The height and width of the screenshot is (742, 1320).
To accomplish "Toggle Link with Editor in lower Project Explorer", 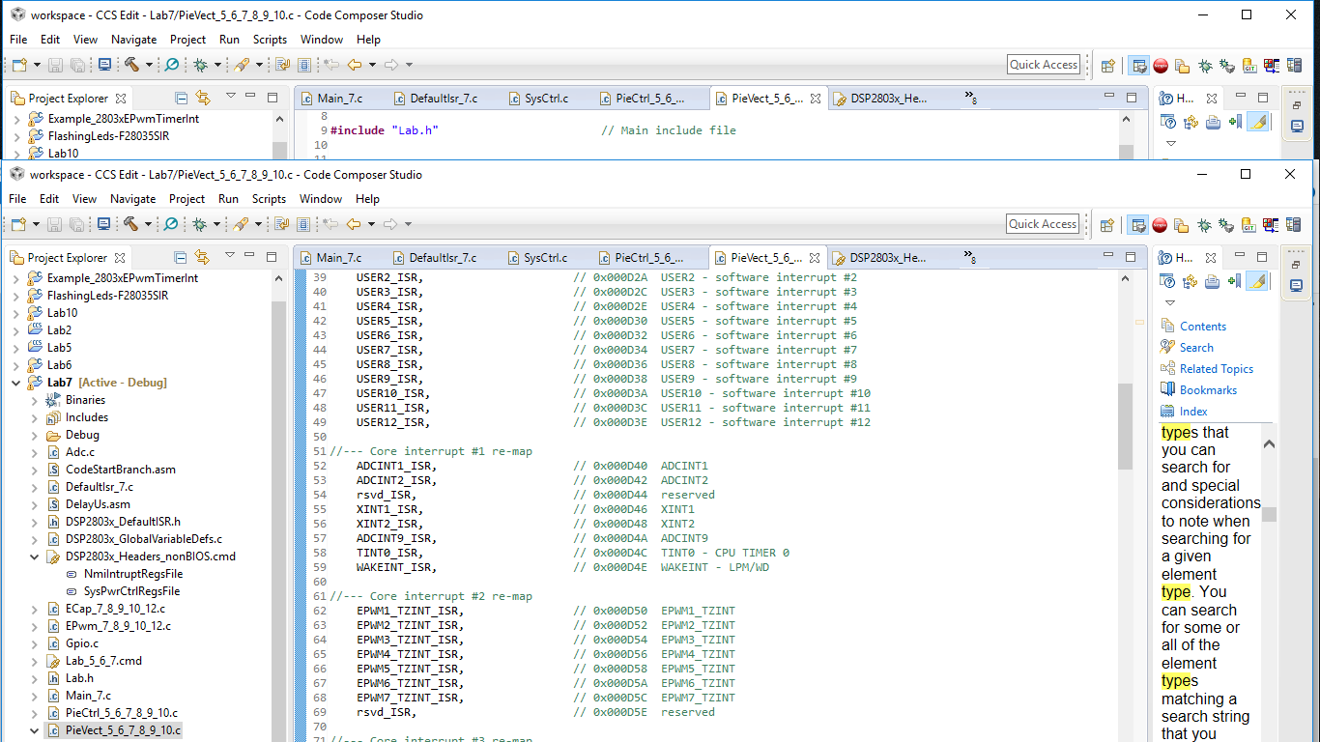I will point(202,258).
